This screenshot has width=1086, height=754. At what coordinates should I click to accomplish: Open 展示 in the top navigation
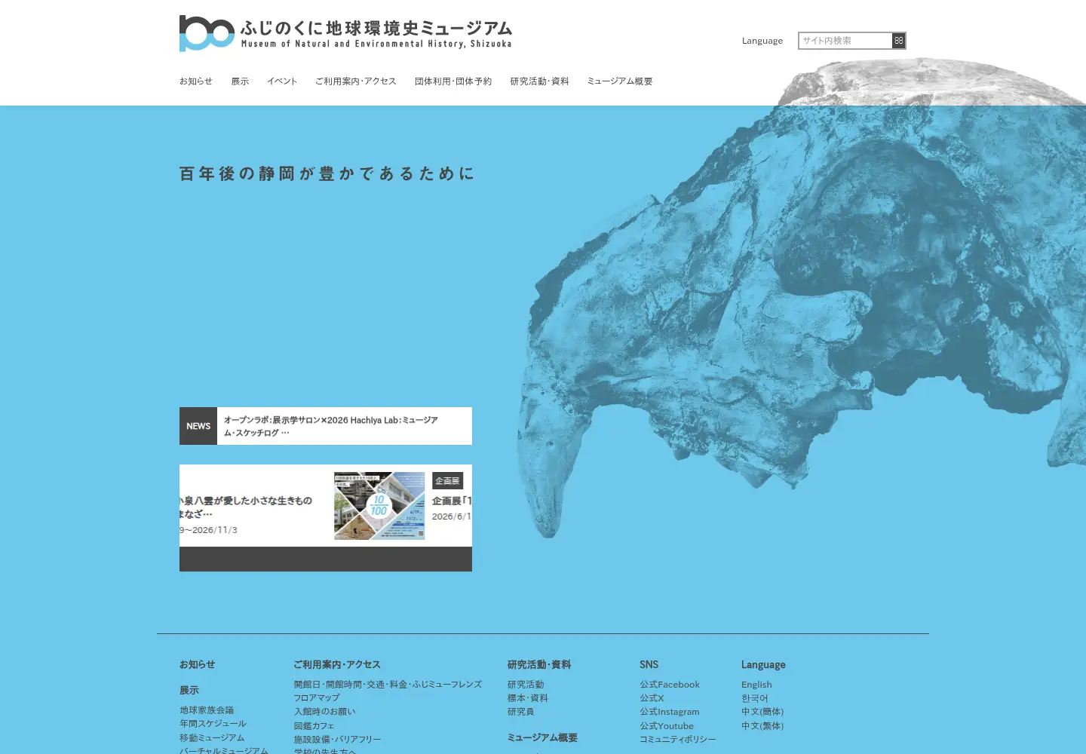pyautogui.click(x=240, y=81)
